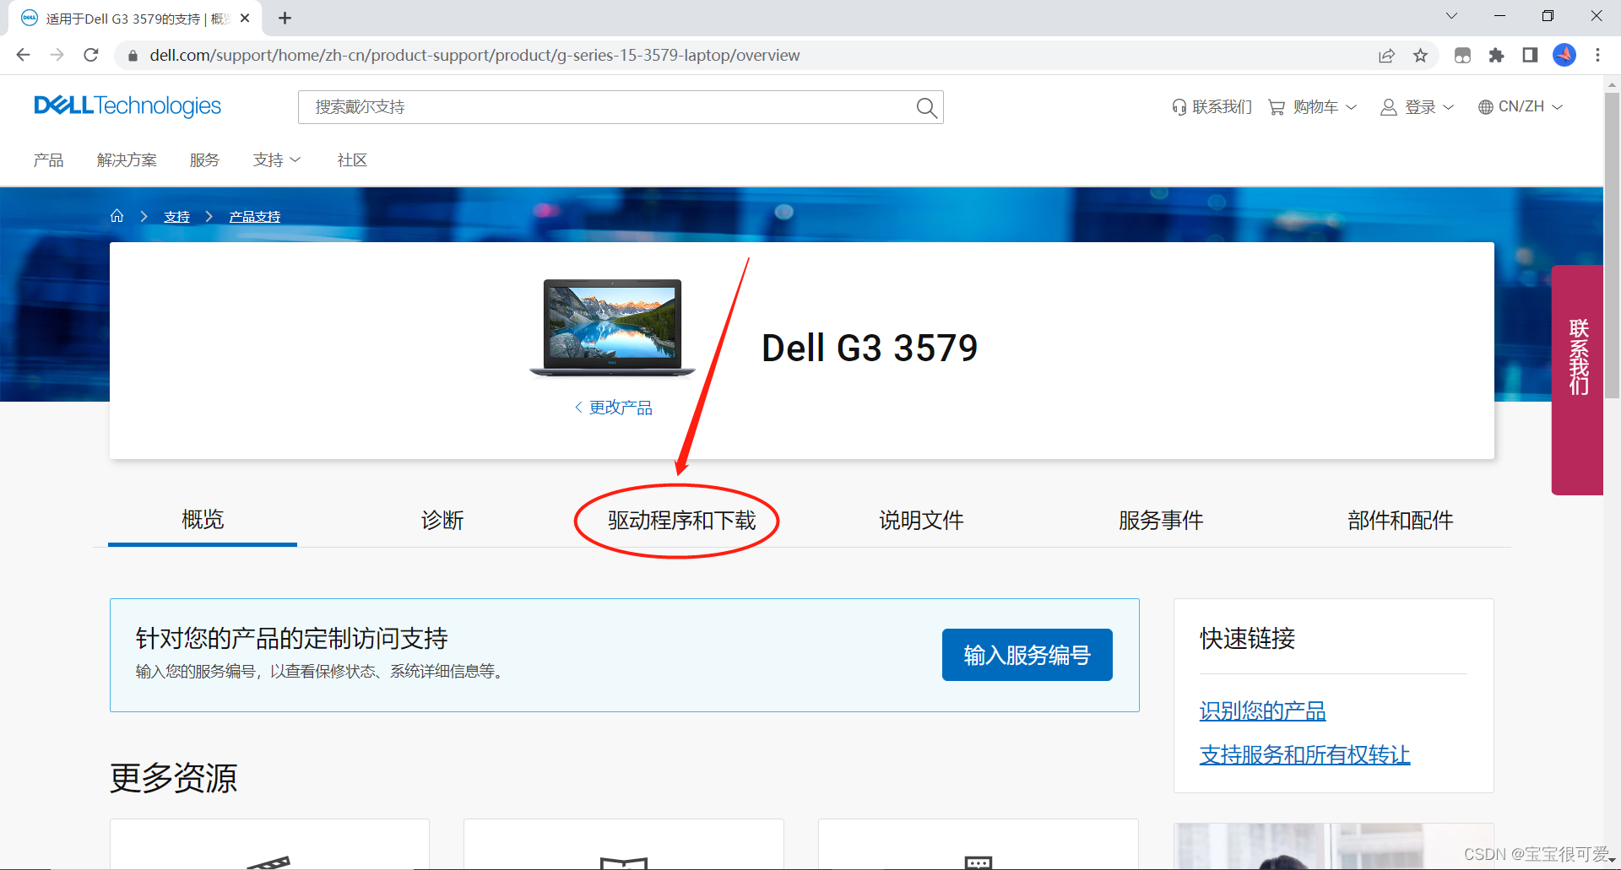Reload the Dell support page
The width and height of the screenshot is (1621, 870).
click(91, 55)
